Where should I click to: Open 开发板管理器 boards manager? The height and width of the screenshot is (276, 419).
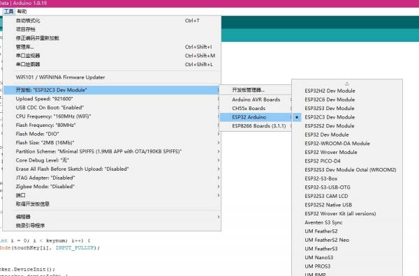tap(256, 90)
